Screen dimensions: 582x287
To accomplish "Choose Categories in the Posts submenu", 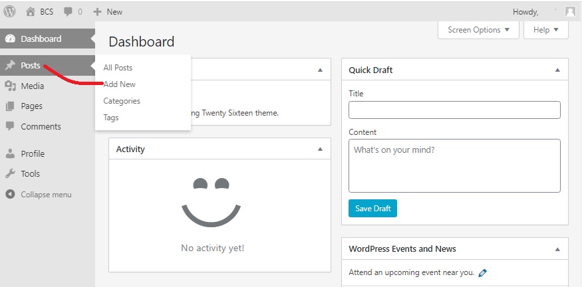I will point(122,101).
